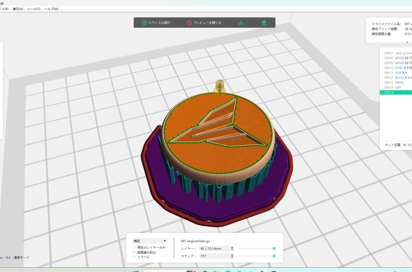Screen dimensions: 412x272
Task: Expand the slice info panel arrow
Action: pos(406,42)
